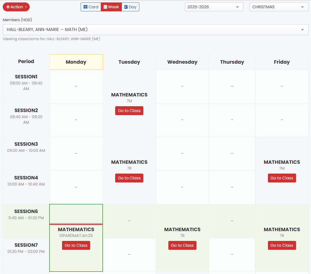
Task: Click the Week calendar icon
Action: coord(105,7)
